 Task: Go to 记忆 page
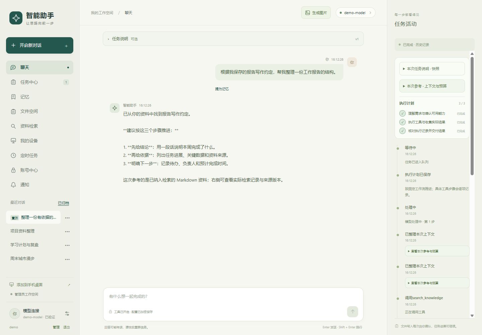(39, 97)
